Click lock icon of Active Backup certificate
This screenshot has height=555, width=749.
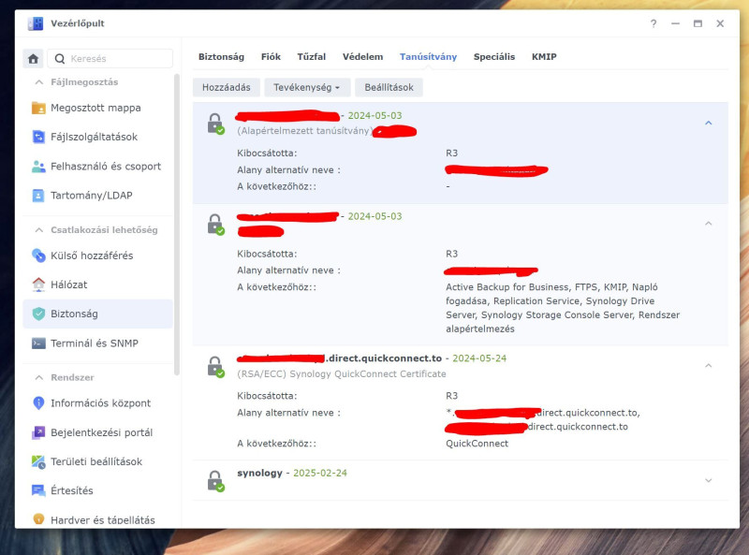pyautogui.click(x=215, y=225)
